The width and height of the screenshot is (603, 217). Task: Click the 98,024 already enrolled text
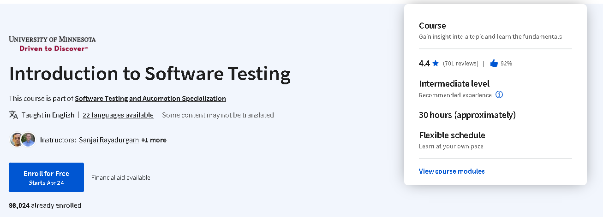[x=45, y=205]
